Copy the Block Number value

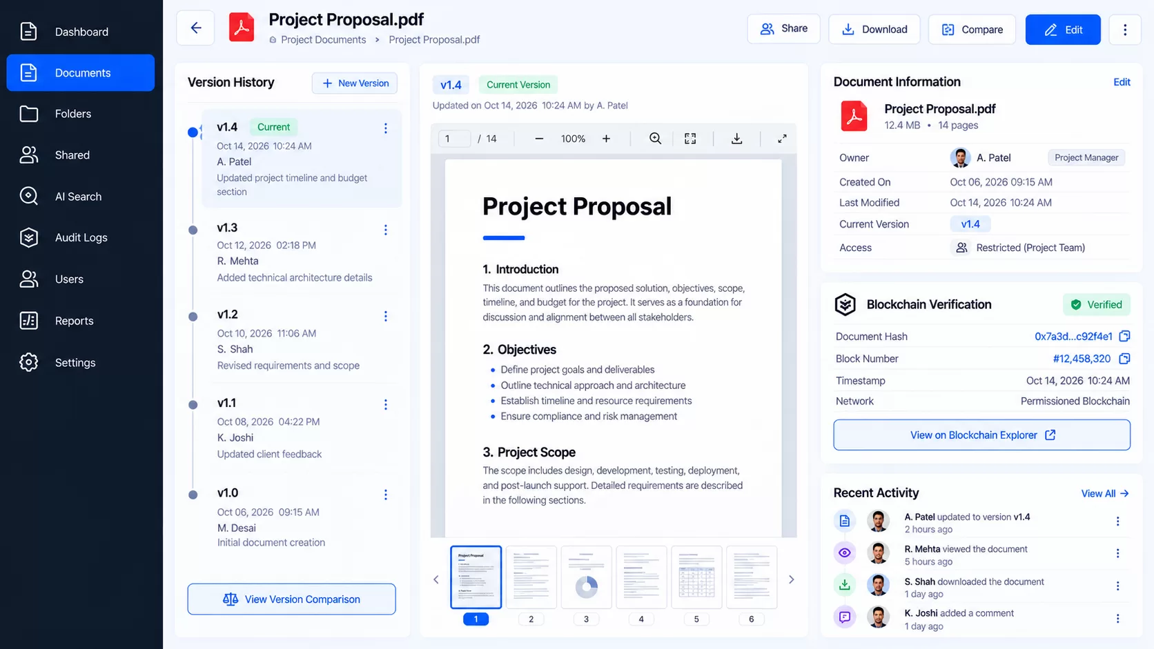1124,359
